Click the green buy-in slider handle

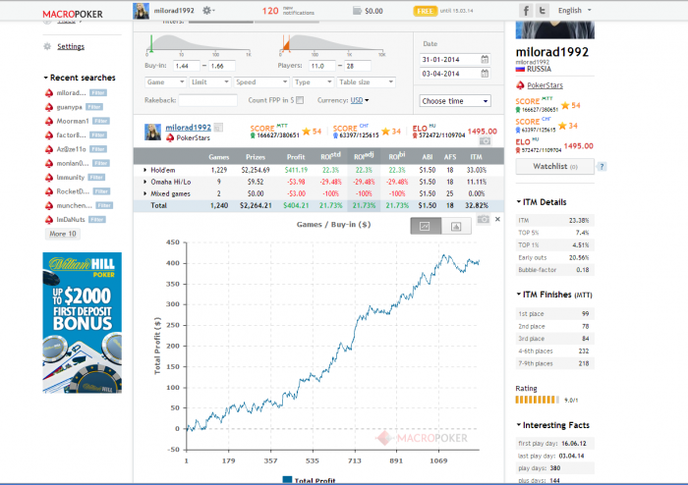tap(151, 44)
